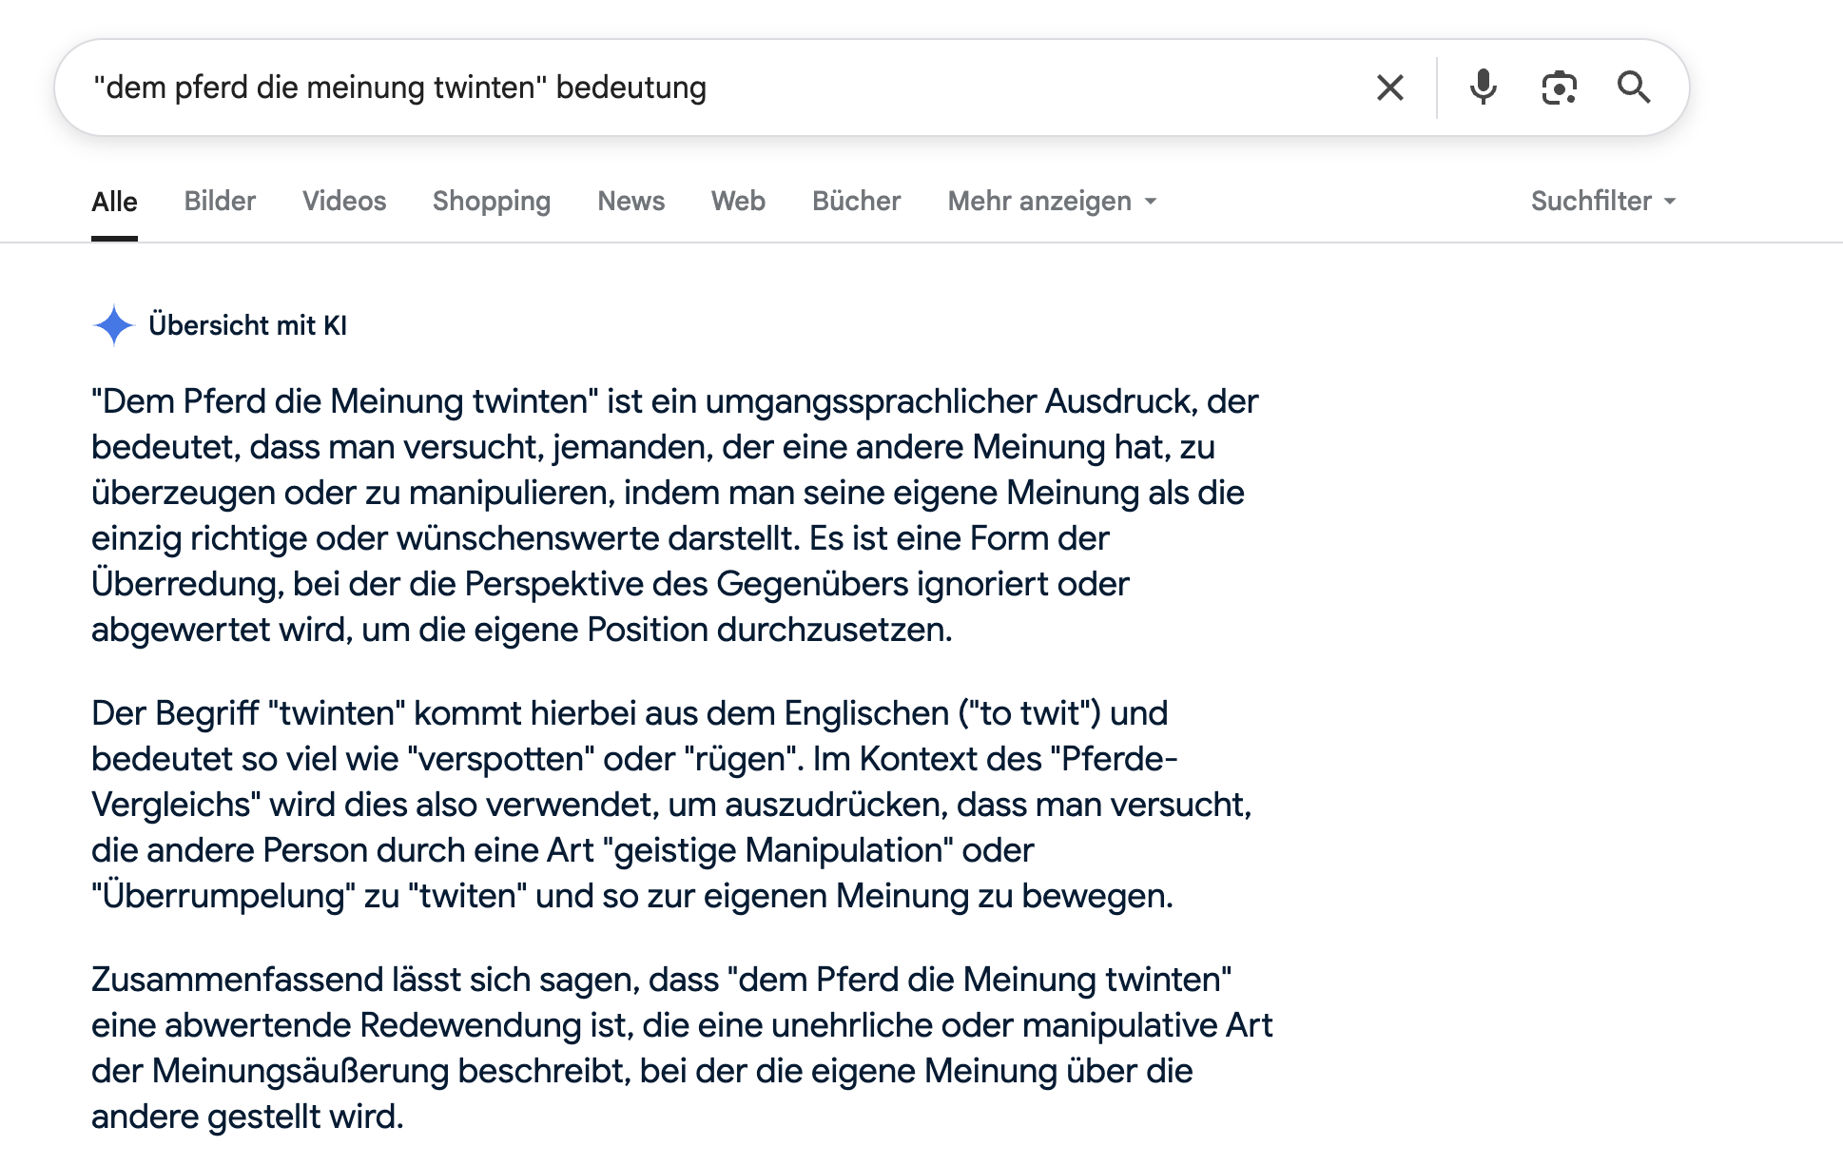
Task: Focus the search input field
Action: click(723, 87)
